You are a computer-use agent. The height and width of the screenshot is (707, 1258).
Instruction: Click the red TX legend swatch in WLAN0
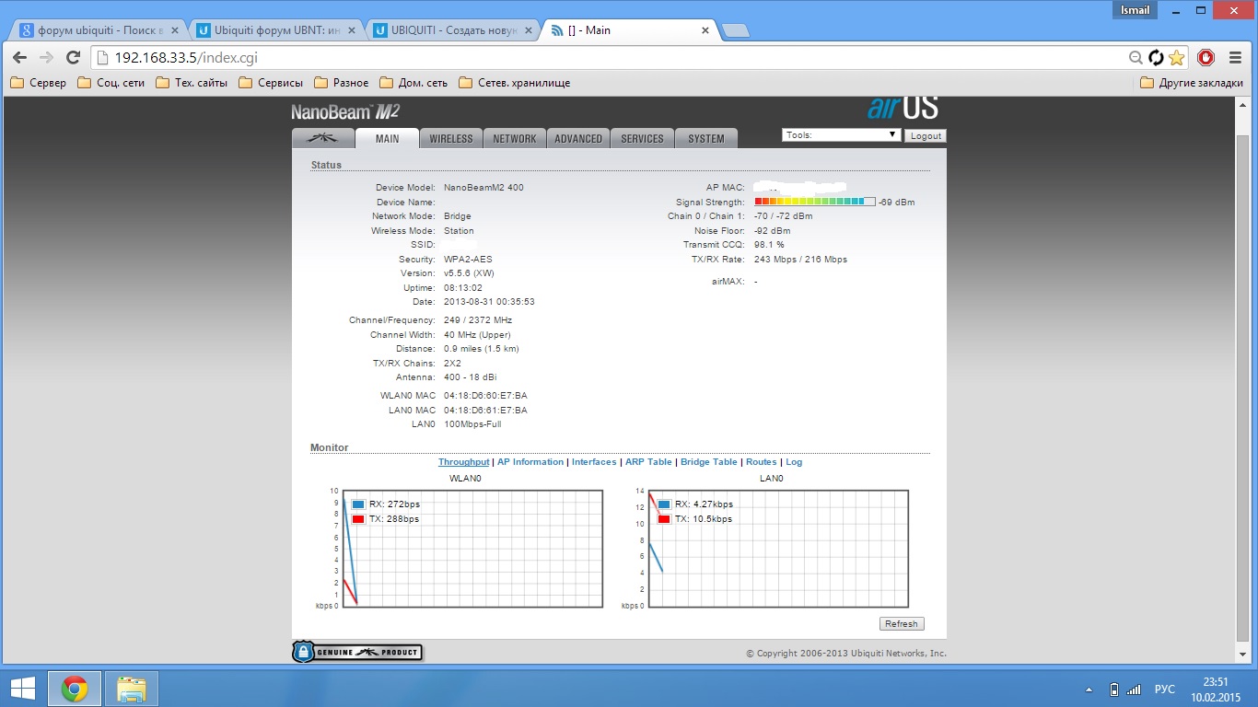[x=358, y=519]
